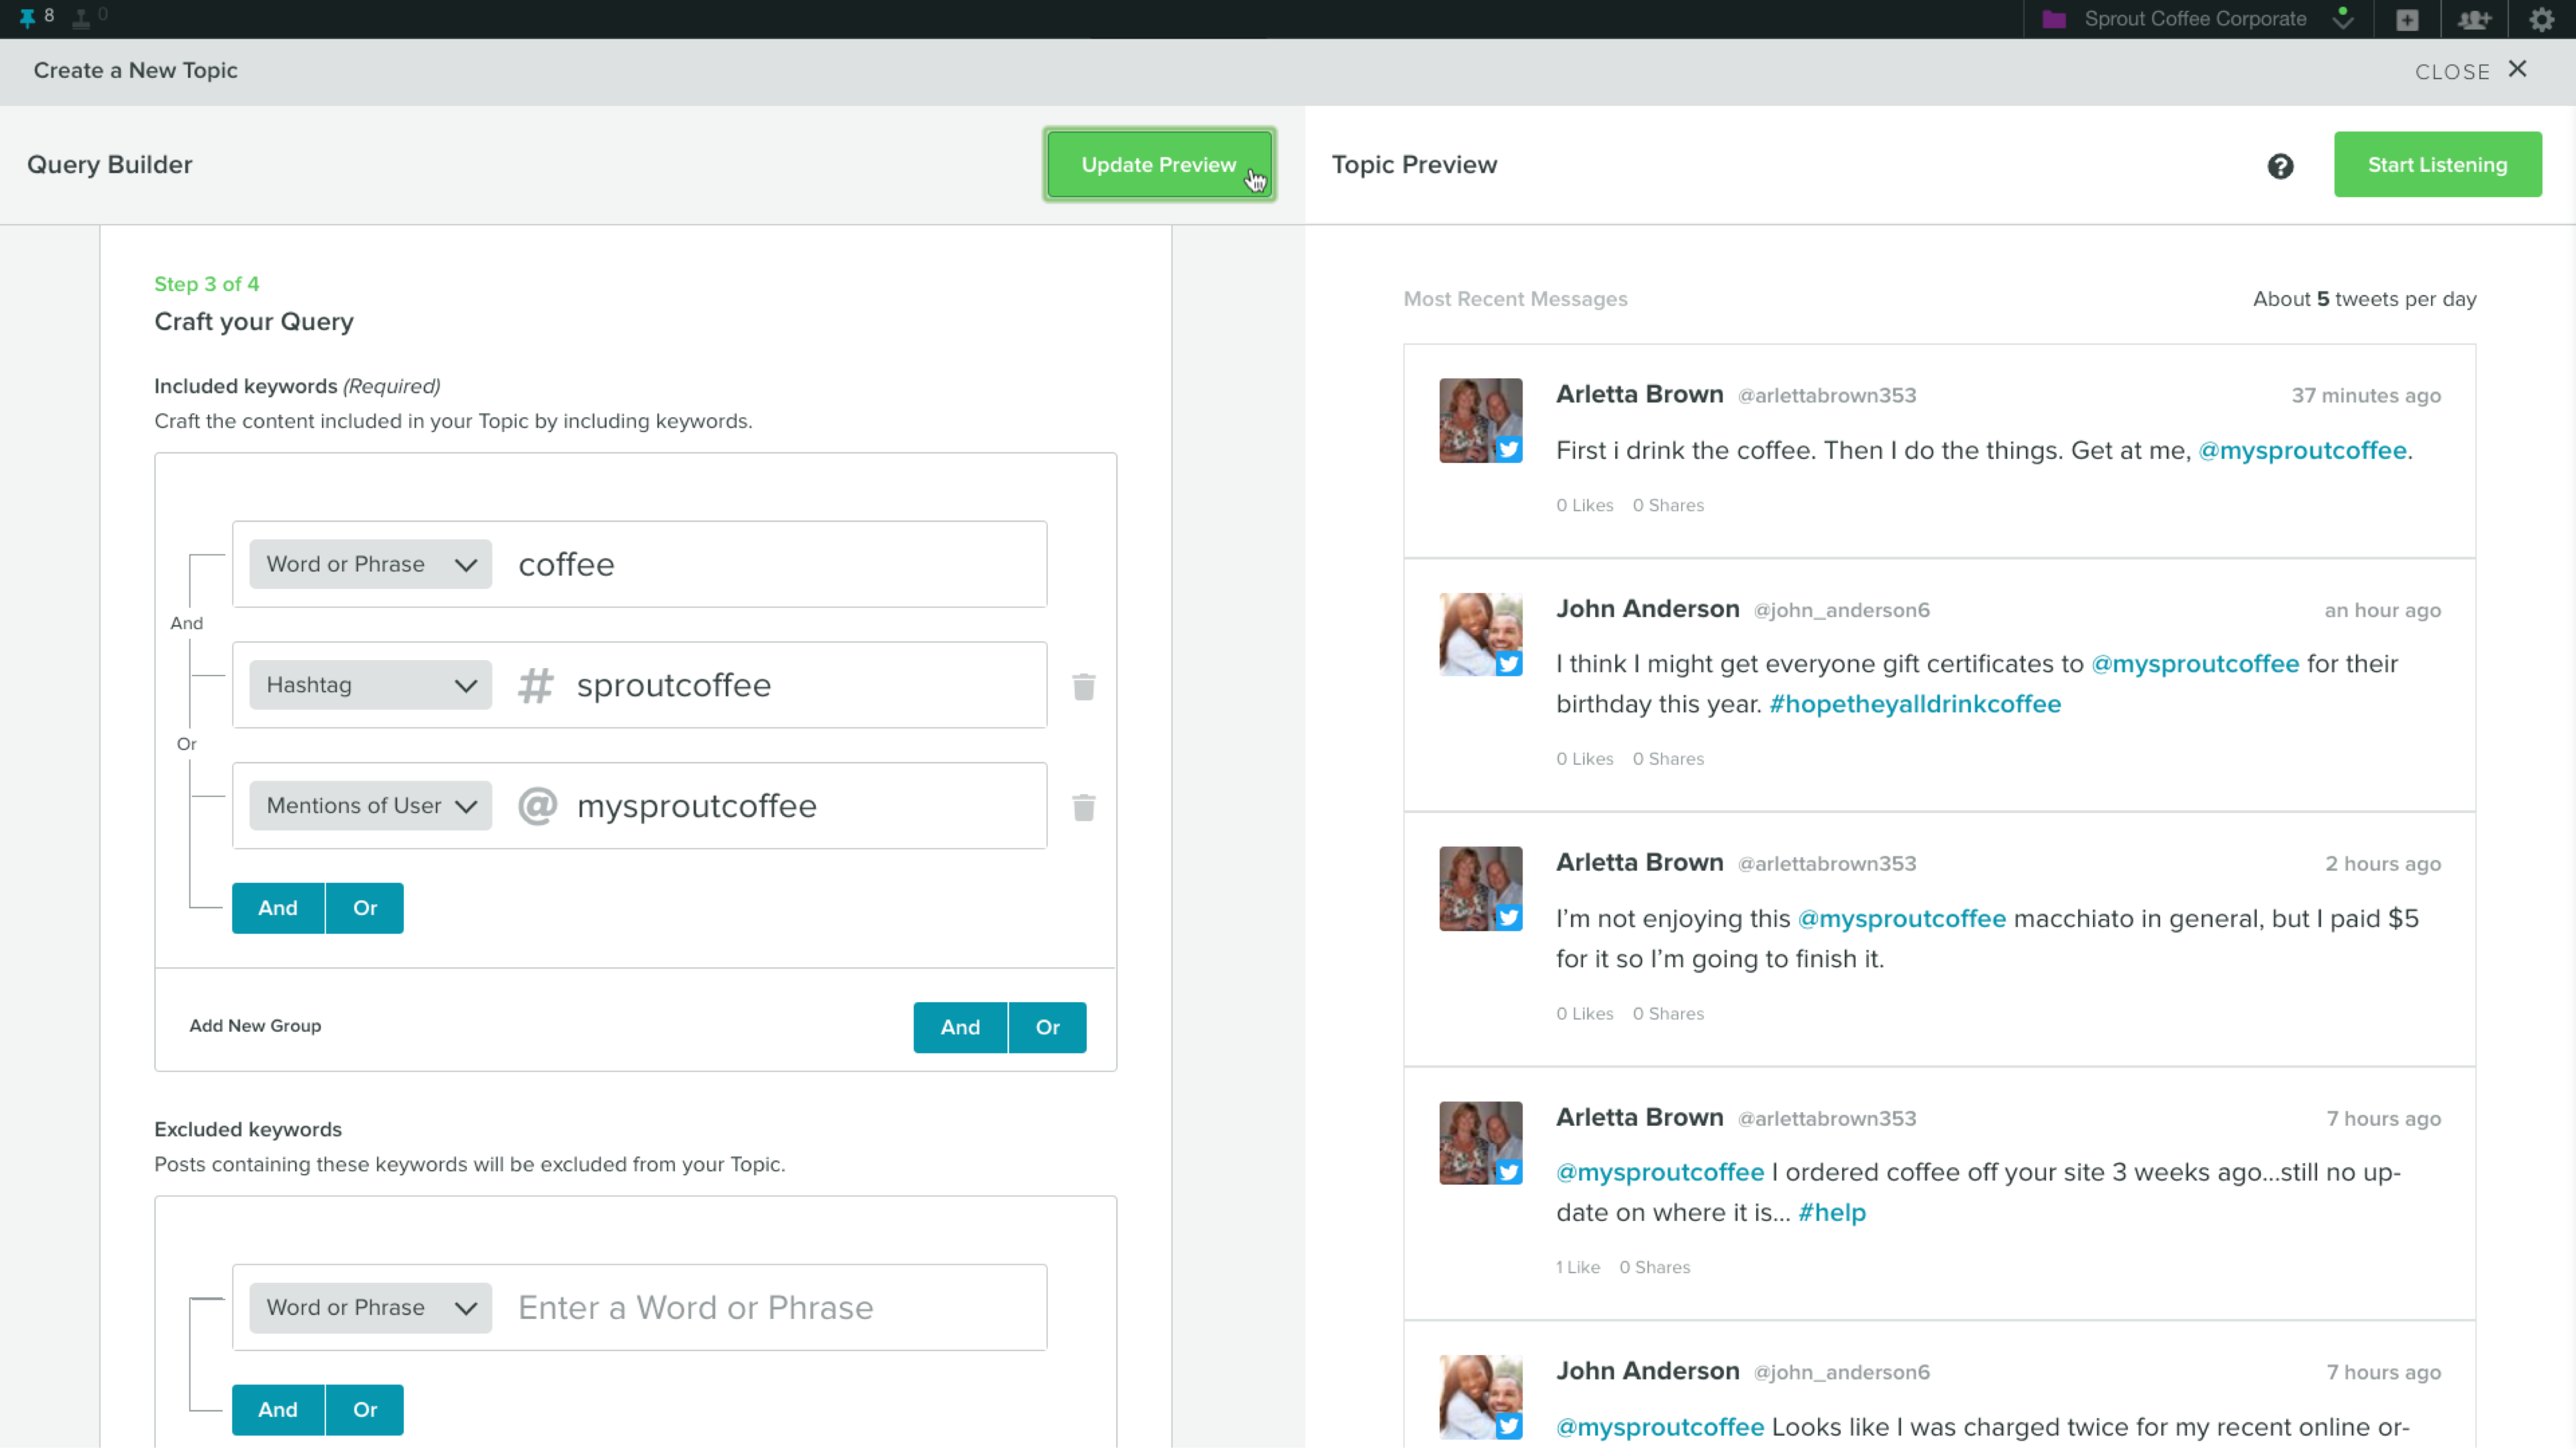Expand the Mentions of User dropdown
2576x1449 pixels.
370,806
